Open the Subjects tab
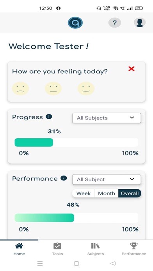Image resolution: width=153 pixels, height=271 pixels. tap(96, 249)
